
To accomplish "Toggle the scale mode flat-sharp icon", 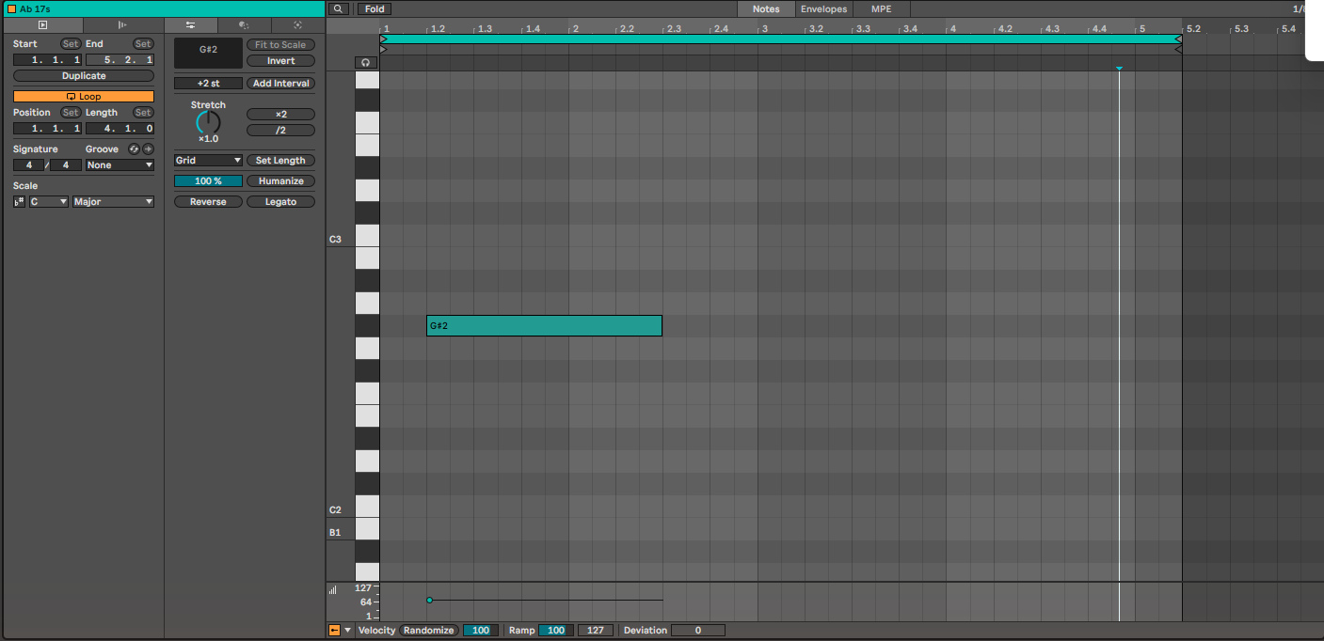I will [x=19, y=202].
